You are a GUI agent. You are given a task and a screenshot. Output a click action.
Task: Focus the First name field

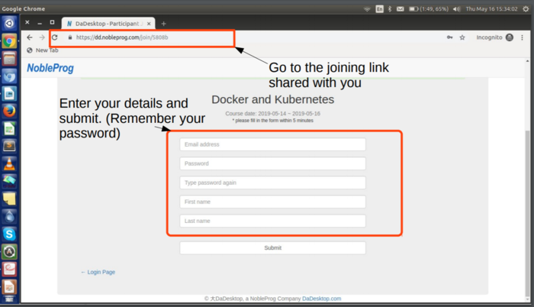pos(273,202)
